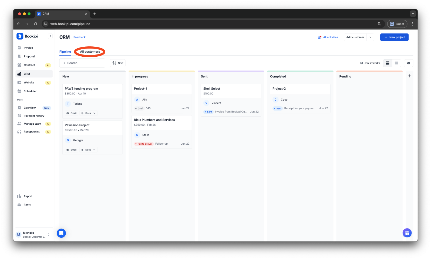Open Website builder from sidebar
Image resolution: width=431 pixels, height=259 pixels.
[x=34, y=83]
